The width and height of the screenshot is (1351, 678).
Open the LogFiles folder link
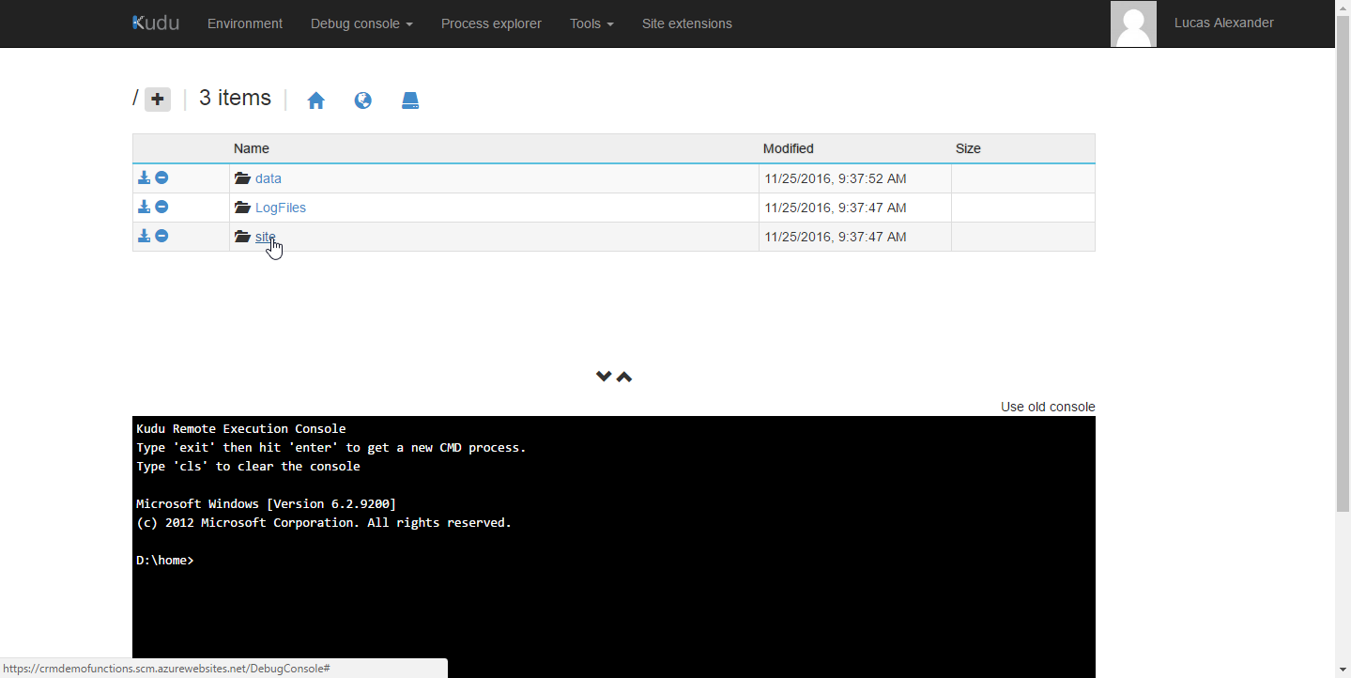tap(281, 208)
